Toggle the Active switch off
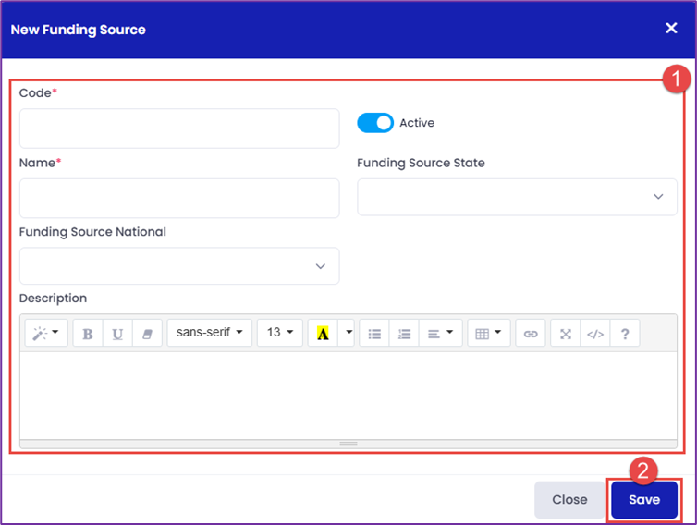 click(x=375, y=123)
